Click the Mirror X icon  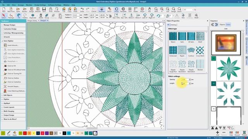pyautogui.click(x=131, y=16)
